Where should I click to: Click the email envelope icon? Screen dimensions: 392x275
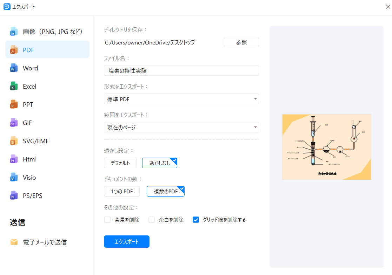click(x=14, y=242)
